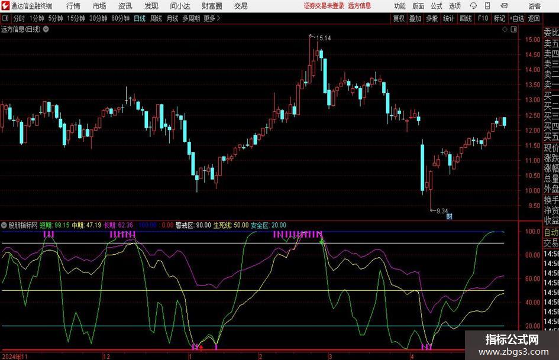The width and height of the screenshot is (559, 360).
Task: Select the 日线 daily period tab
Action: tap(140, 18)
